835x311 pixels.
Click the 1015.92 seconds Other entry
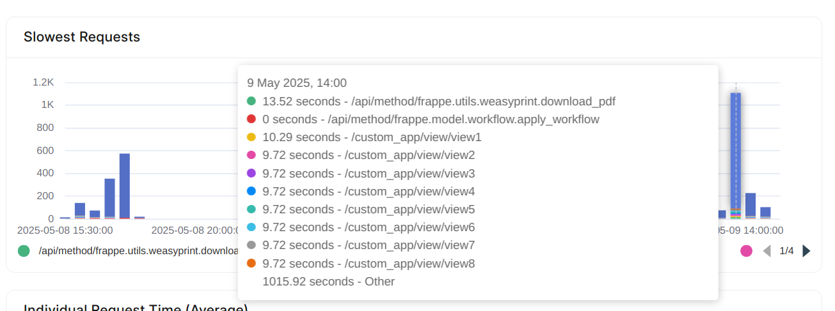(328, 282)
